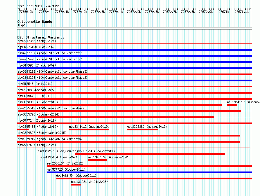
Task: Select the dgv6087n54 red variant bar
Action: (150, 154)
